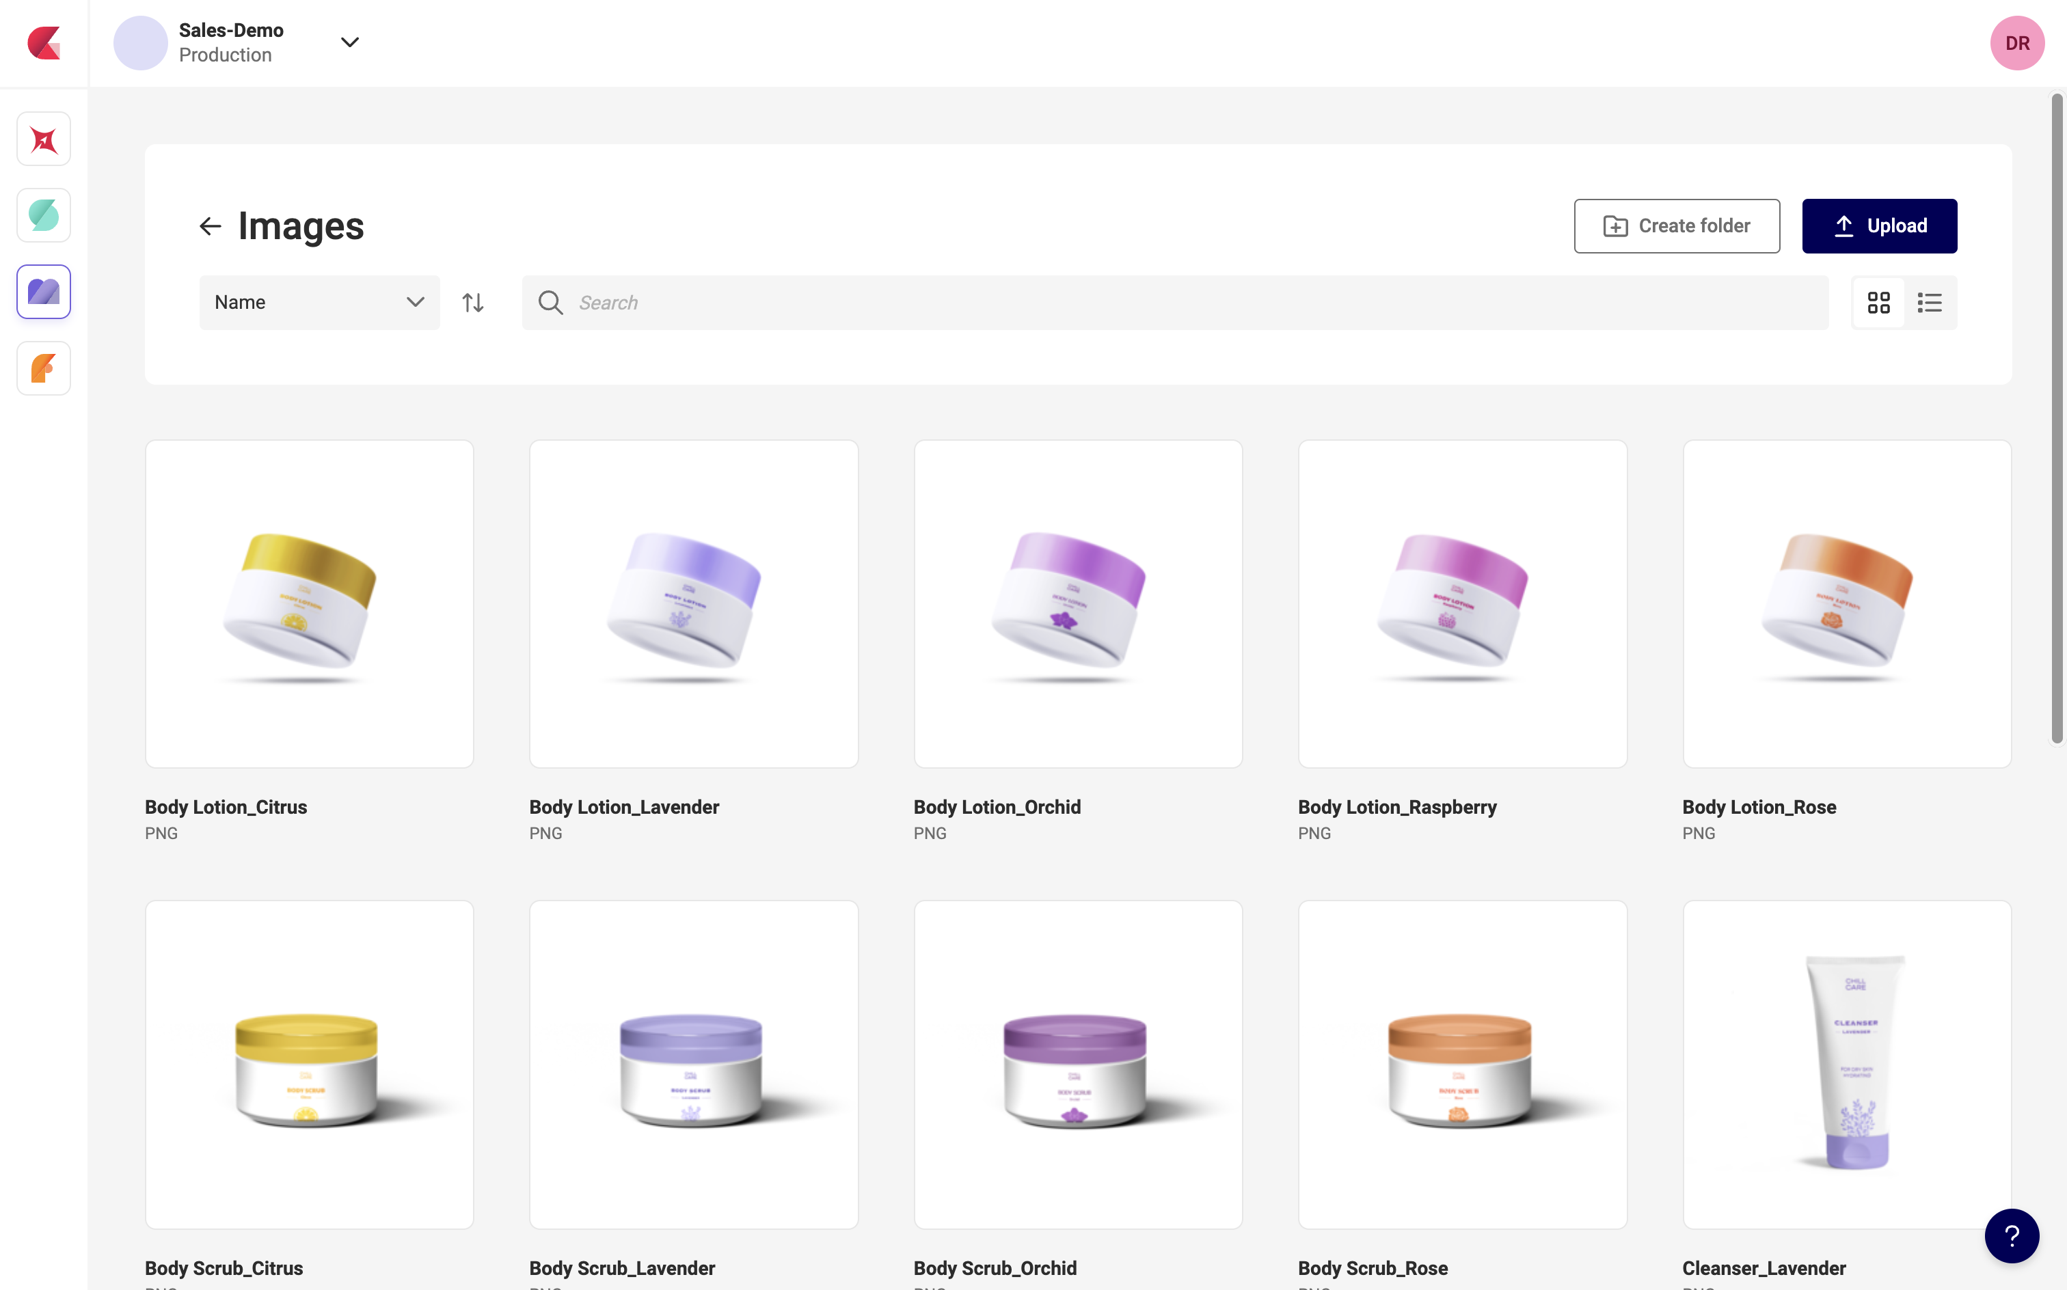Open the purple assets app in sidebar
Viewport: 2067px width, 1290px height.
point(44,292)
